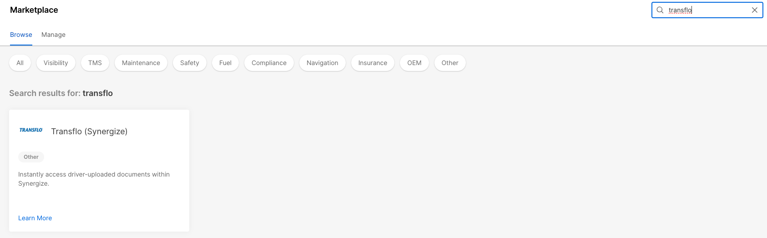
Task: Filter by Maintenance category
Action: tap(141, 63)
